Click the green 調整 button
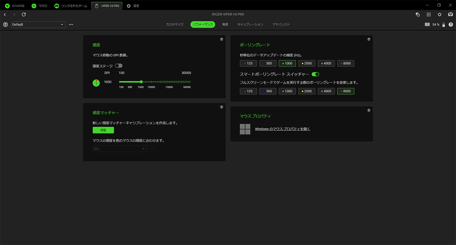The image size is (456, 245). click(x=103, y=130)
